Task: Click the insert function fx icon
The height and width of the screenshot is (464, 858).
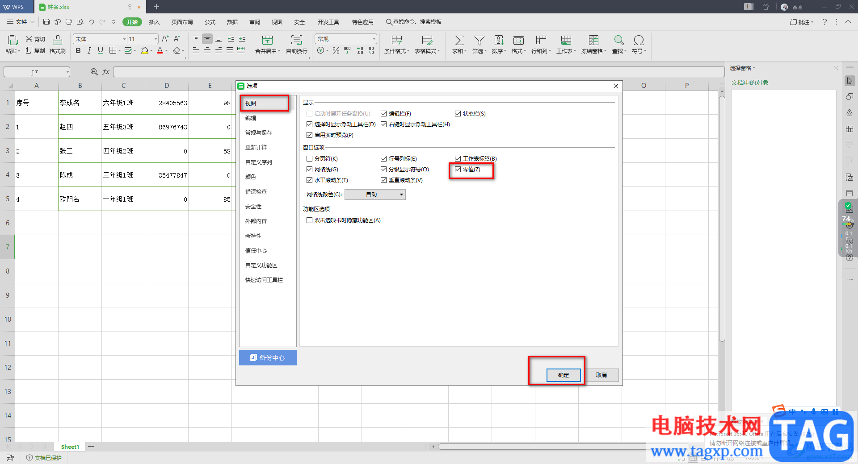Action: point(106,72)
